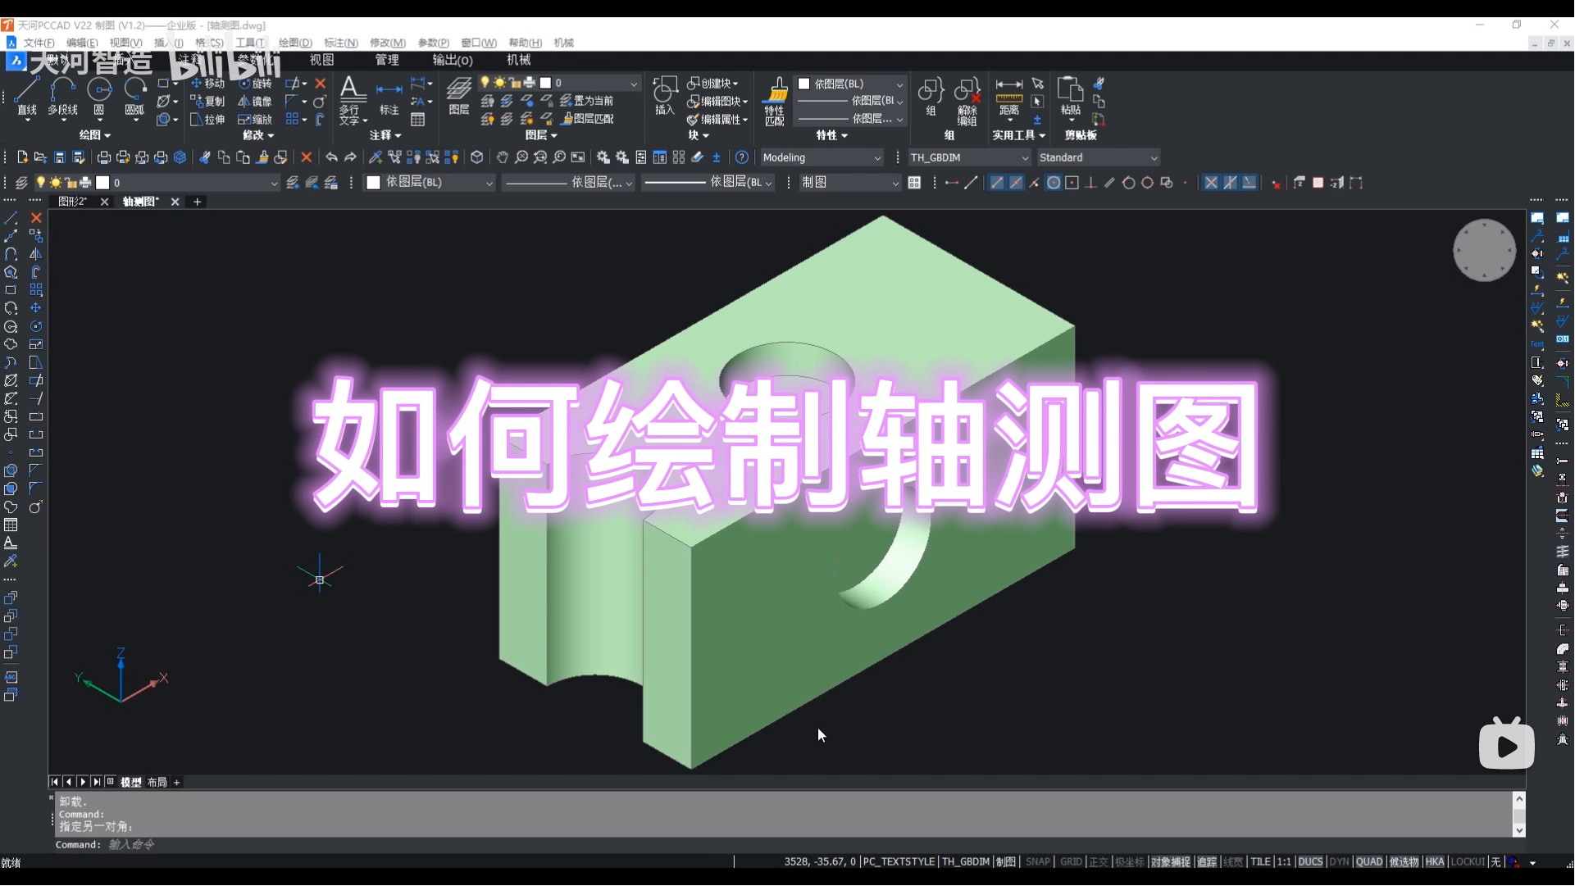
Task: Select the 圆弧 arc tool
Action: [x=134, y=97]
